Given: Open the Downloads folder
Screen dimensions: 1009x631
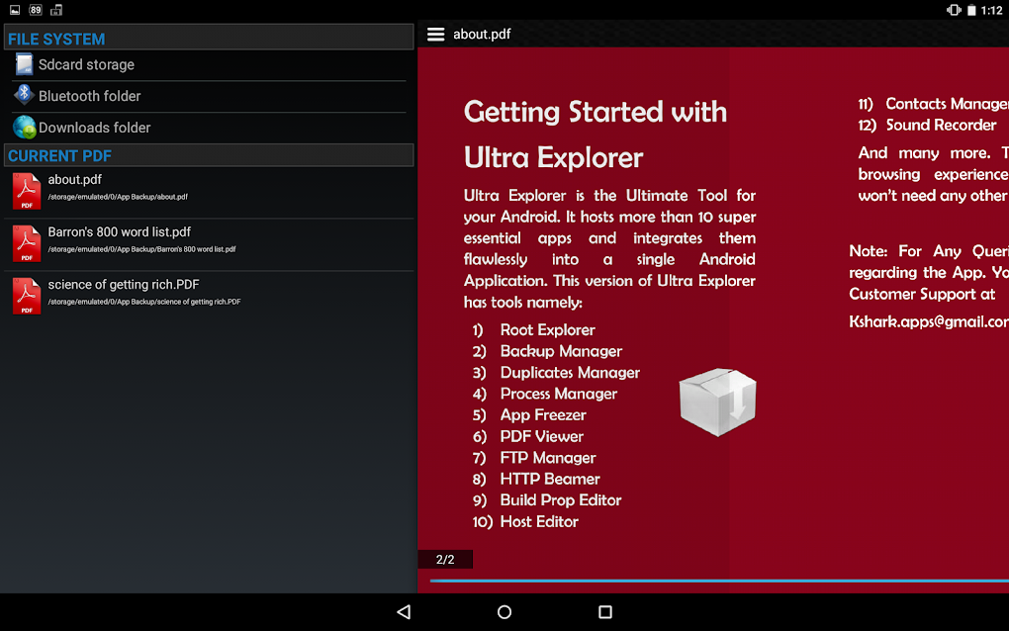Looking at the screenshot, I should [209, 128].
